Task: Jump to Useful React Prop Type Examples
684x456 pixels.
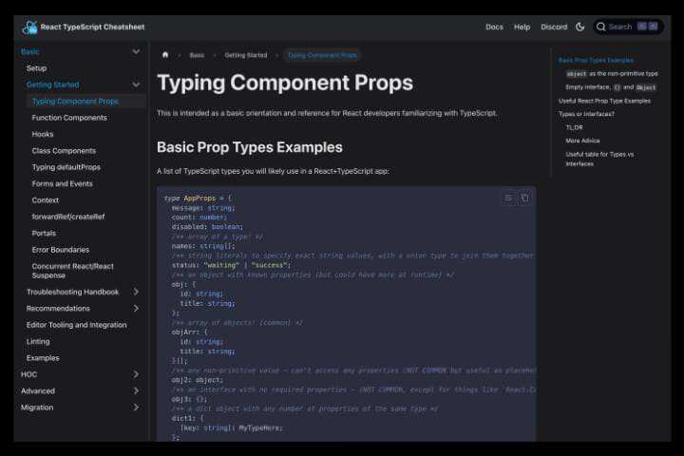Action: tap(604, 101)
